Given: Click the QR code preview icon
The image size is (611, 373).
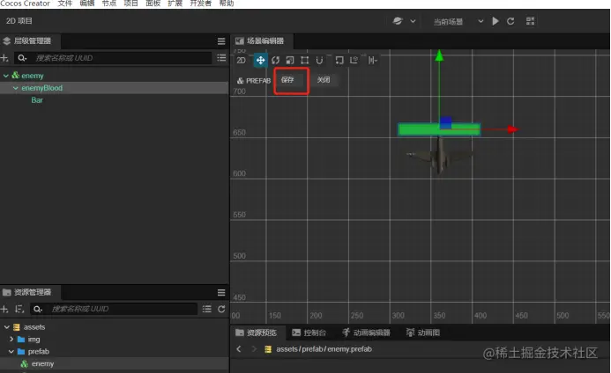Looking at the screenshot, I should (531, 21).
